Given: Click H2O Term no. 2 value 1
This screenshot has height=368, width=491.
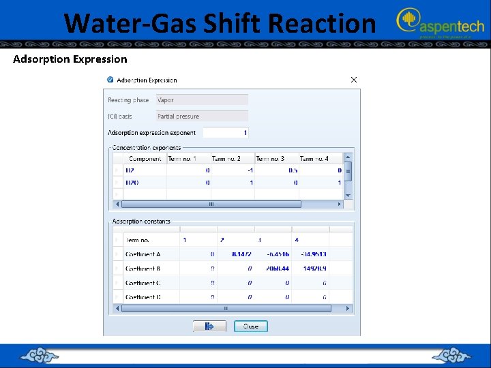Looking at the screenshot, I should (233, 183).
